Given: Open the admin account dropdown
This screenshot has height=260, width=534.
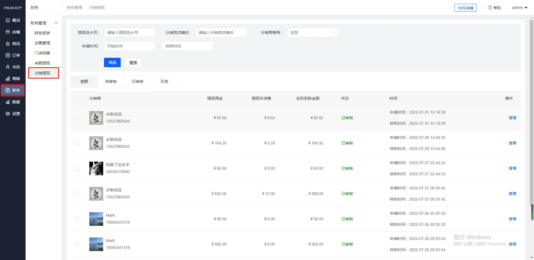Looking at the screenshot, I should [x=520, y=8].
